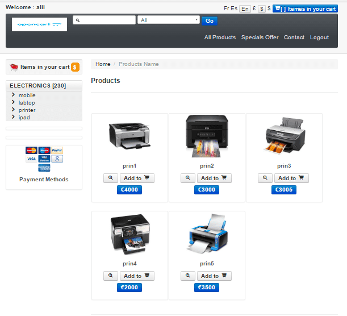This screenshot has width=347, height=316.
Task: Click the search magnifier icon in search box
Action: click(78, 20)
